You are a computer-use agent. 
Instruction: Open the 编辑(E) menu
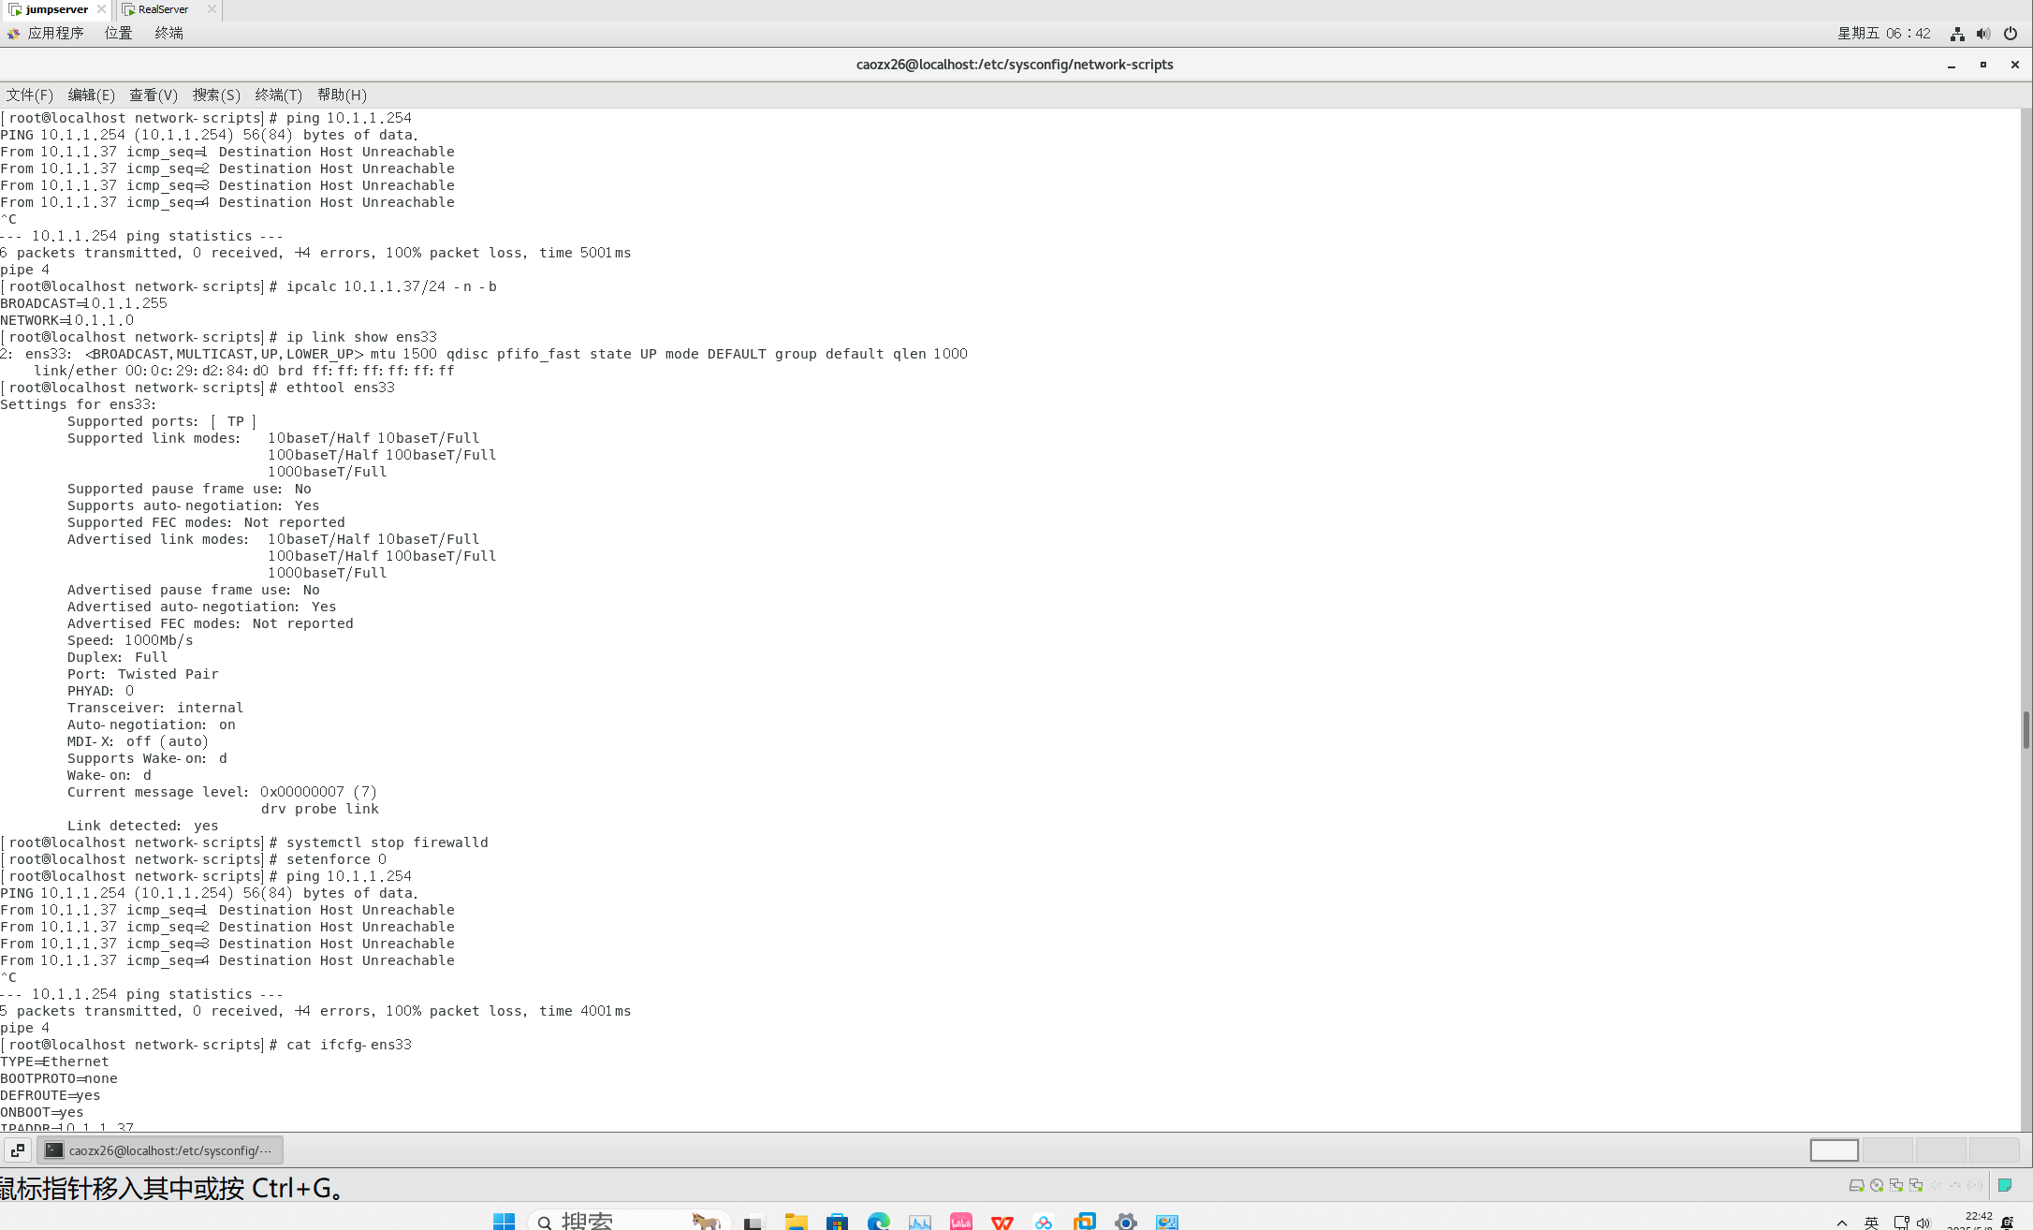(91, 95)
